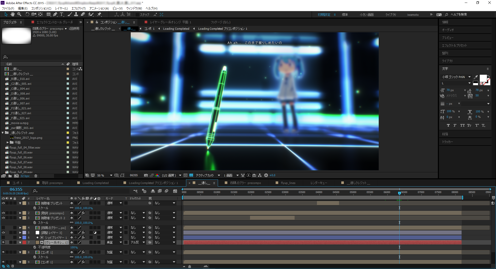
Task: Click the 32 bpc color depth button
Action: point(25,176)
